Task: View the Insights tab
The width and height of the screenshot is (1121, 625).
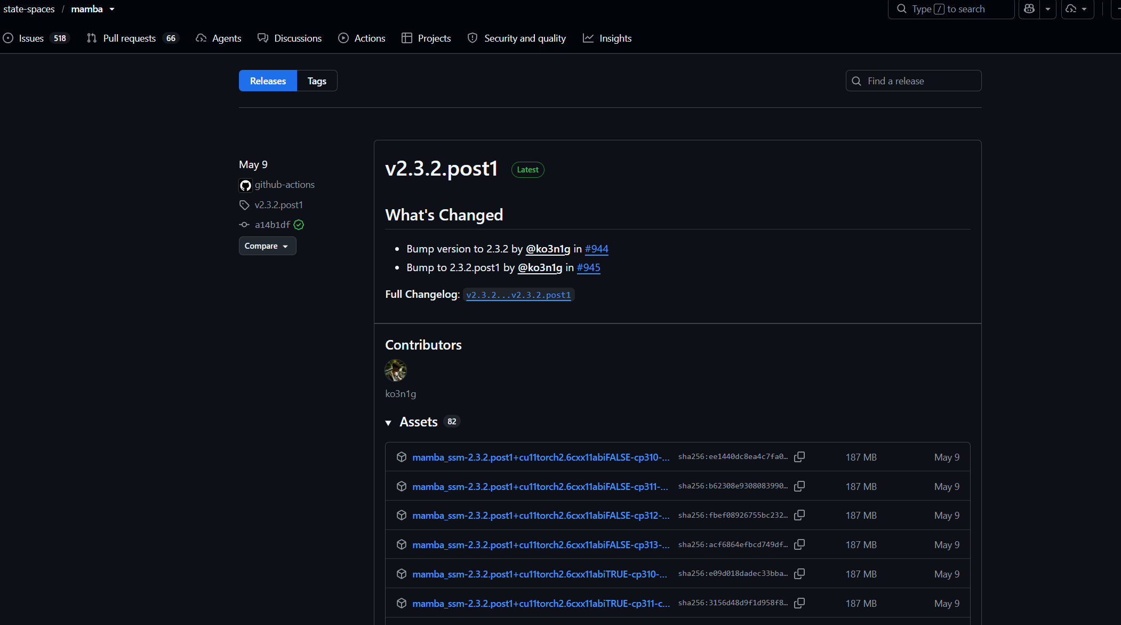Action: click(607, 38)
